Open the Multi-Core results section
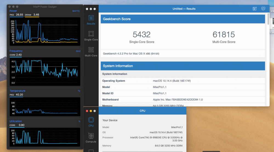This screenshot has height=152, width=274. click(x=91, y=52)
